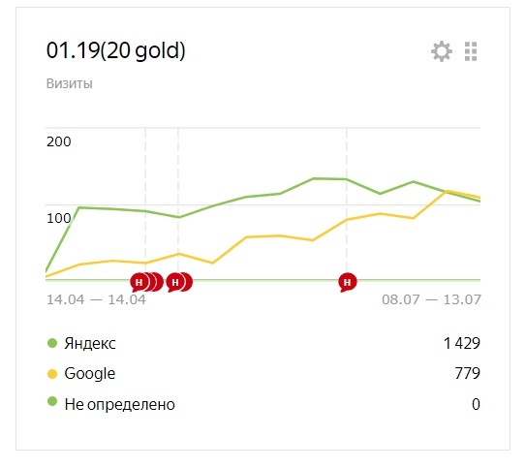Viewport: 526px width, 468px height.
Task: Open second group red note marker
Action: click(174, 282)
